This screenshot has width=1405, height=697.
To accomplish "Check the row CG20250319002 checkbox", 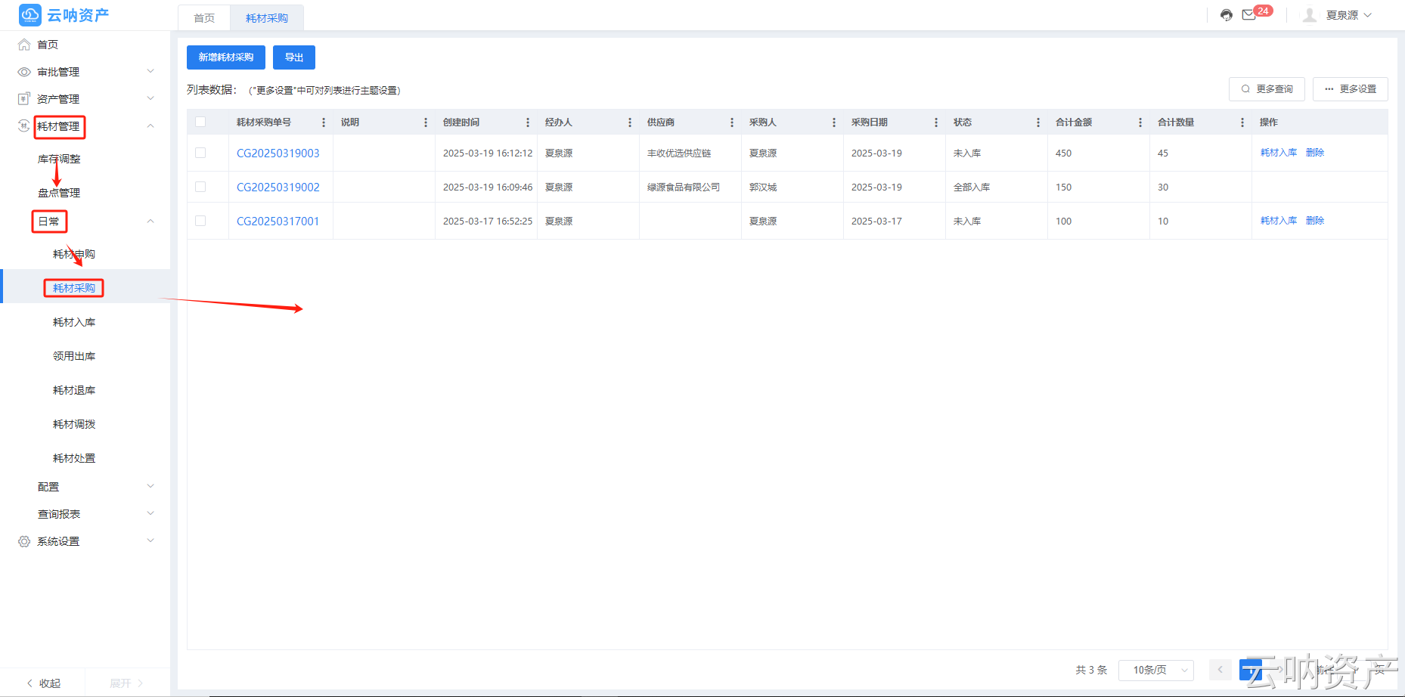I will [200, 187].
